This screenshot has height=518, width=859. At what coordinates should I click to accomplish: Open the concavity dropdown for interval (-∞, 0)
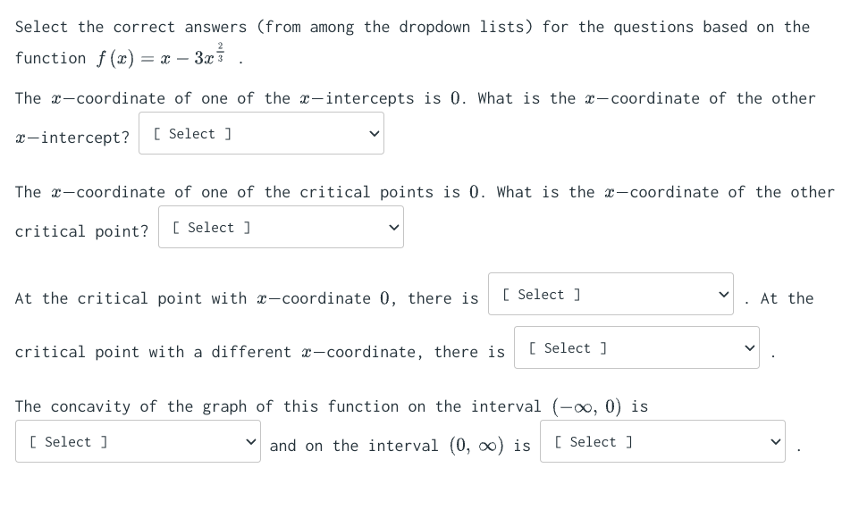click(138, 441)
